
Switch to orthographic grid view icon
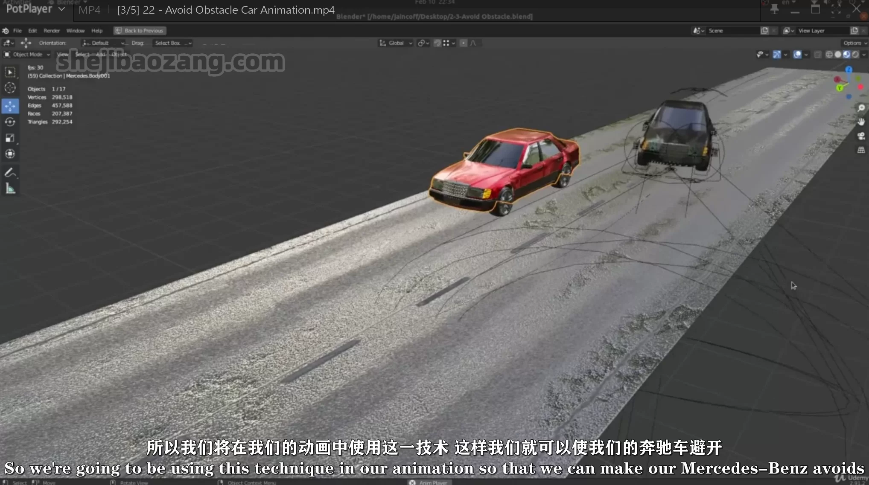tap(861, 150)
